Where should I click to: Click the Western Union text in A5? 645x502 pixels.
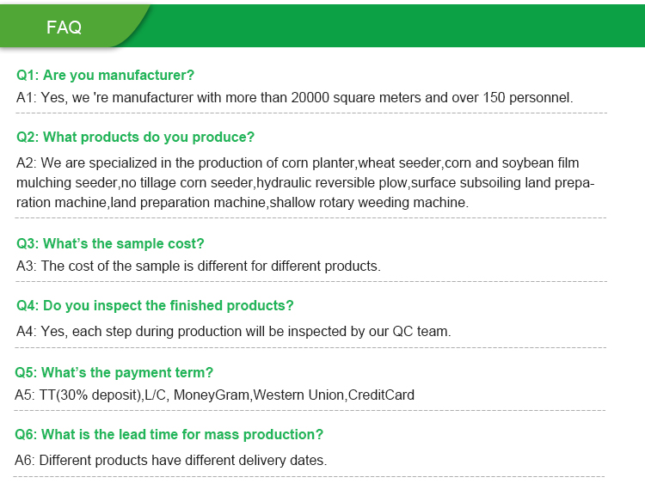pos(298,395)
